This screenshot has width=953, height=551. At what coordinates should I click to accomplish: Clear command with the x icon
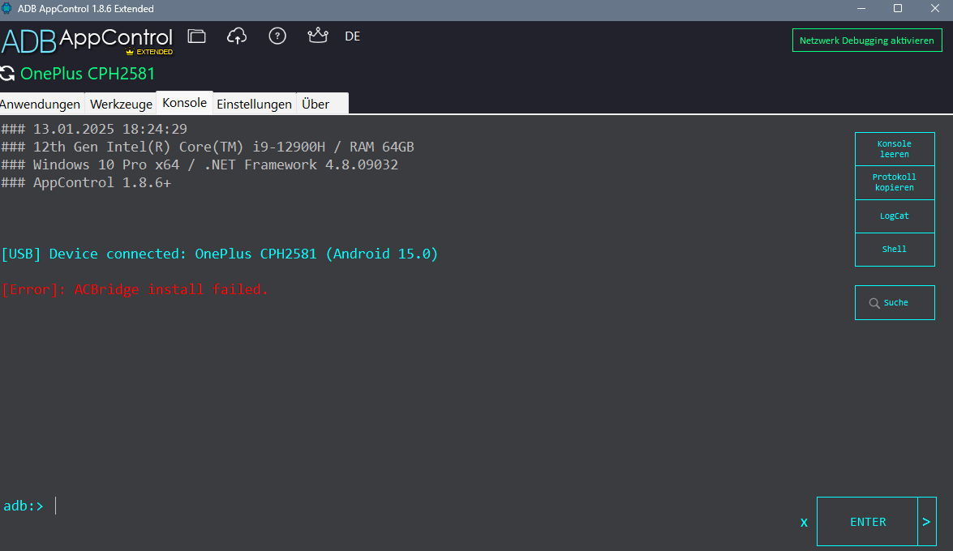click(804, 523)
